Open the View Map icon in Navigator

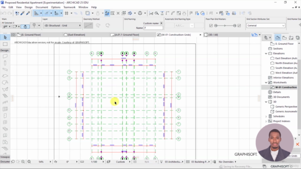click(284, 38)
